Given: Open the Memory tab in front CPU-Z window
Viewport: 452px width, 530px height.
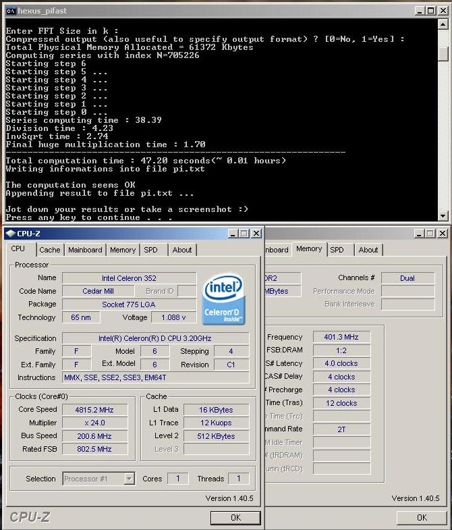Looking at the screenshot, I should click(123, 250).
